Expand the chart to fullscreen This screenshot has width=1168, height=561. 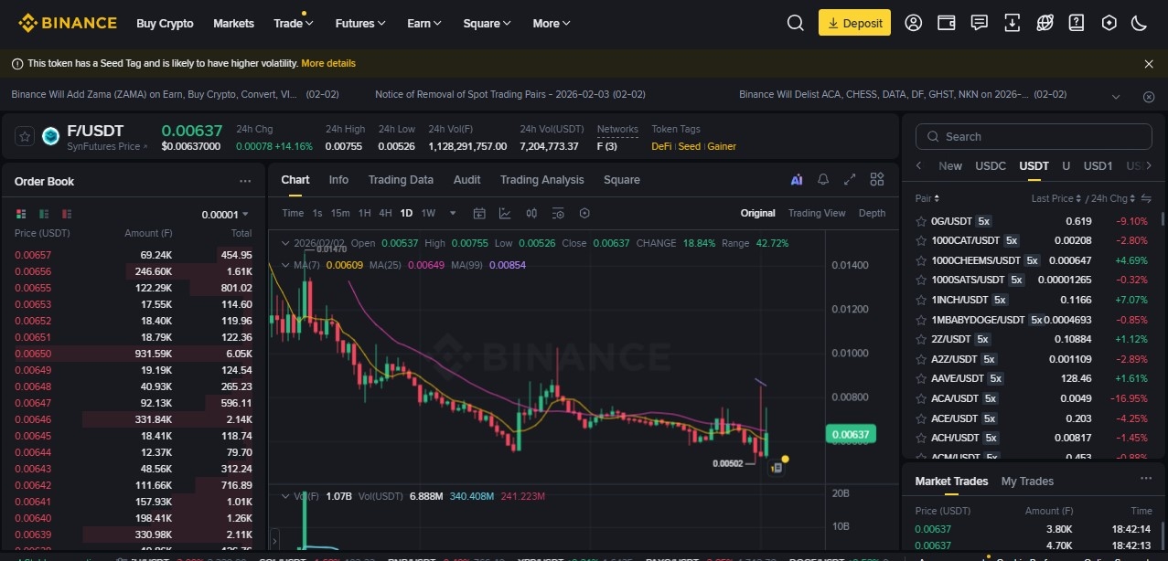(850, 179)
